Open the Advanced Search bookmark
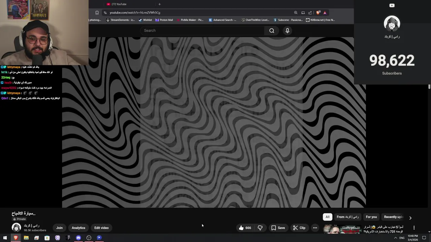 tap(223, 20)
